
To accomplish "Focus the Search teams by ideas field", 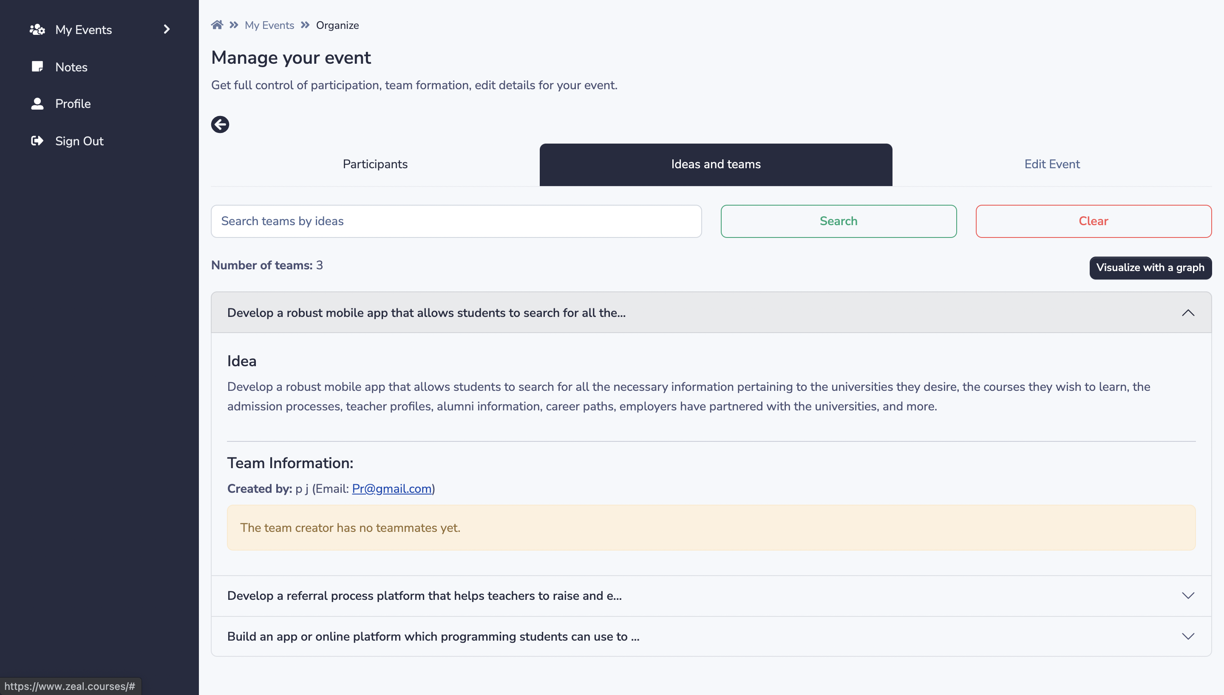I will (x=456, y=221).
